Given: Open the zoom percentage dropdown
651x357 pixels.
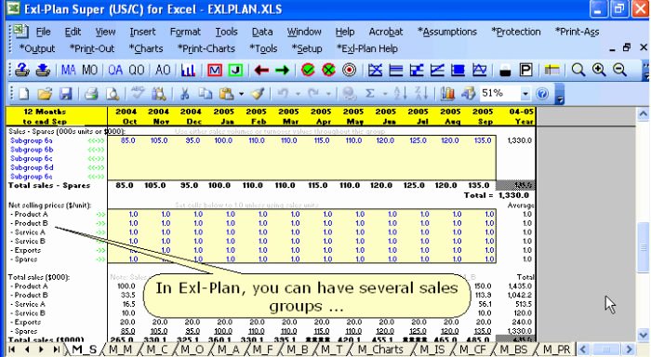Looking at the screenshot, I should click(525, 94).
